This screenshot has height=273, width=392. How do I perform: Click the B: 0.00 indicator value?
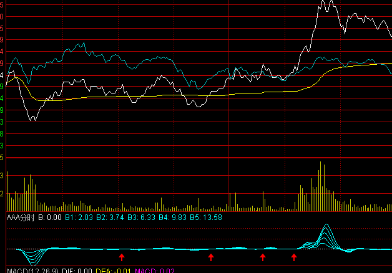[50, 218]
